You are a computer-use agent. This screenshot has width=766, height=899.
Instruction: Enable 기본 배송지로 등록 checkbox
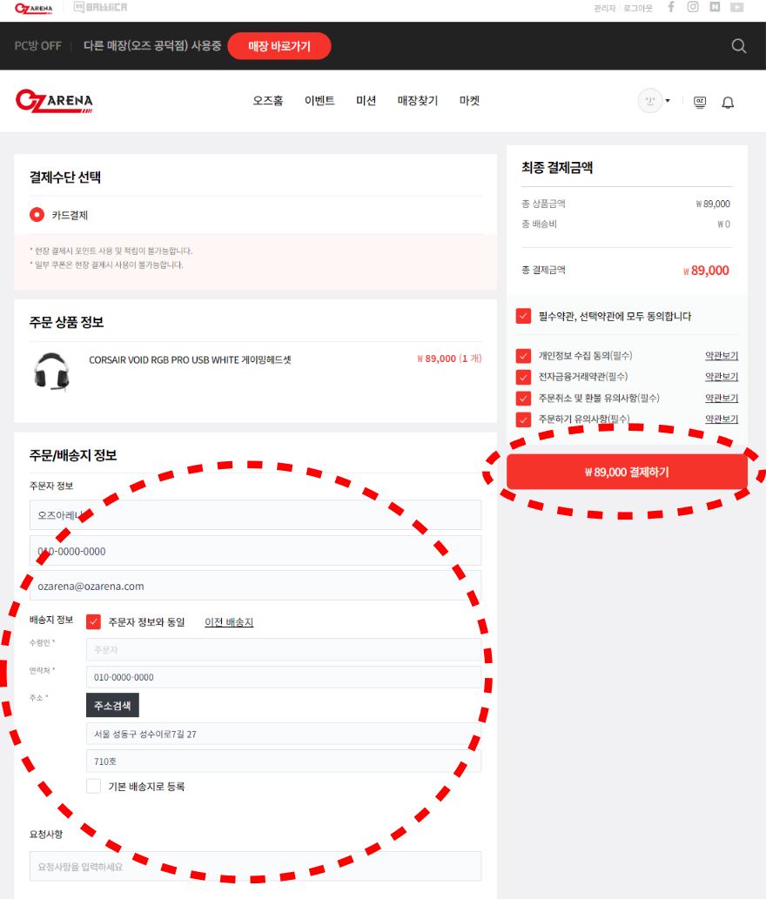coord(94,787)
